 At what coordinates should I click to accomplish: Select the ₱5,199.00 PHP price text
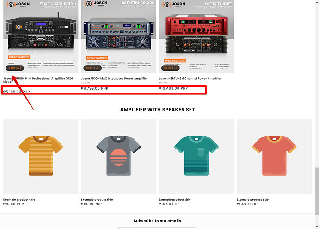point(17,92)
